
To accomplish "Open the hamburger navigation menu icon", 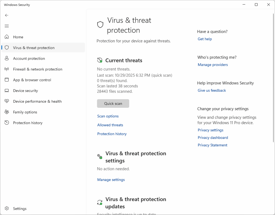I will coord(7,26).
